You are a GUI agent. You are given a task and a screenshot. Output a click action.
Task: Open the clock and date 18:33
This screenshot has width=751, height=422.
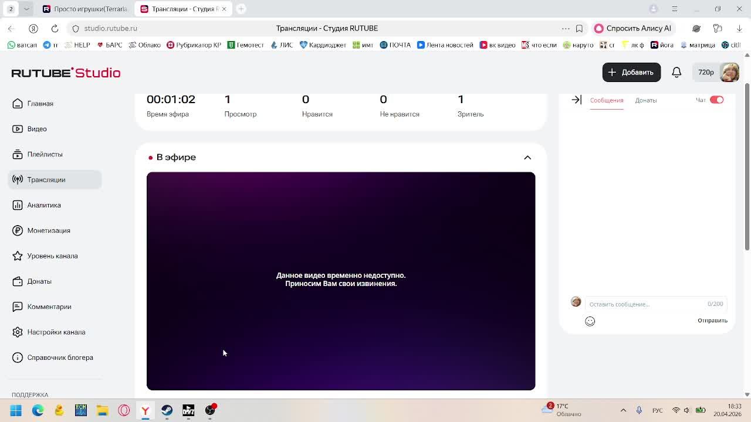[728, 410]
